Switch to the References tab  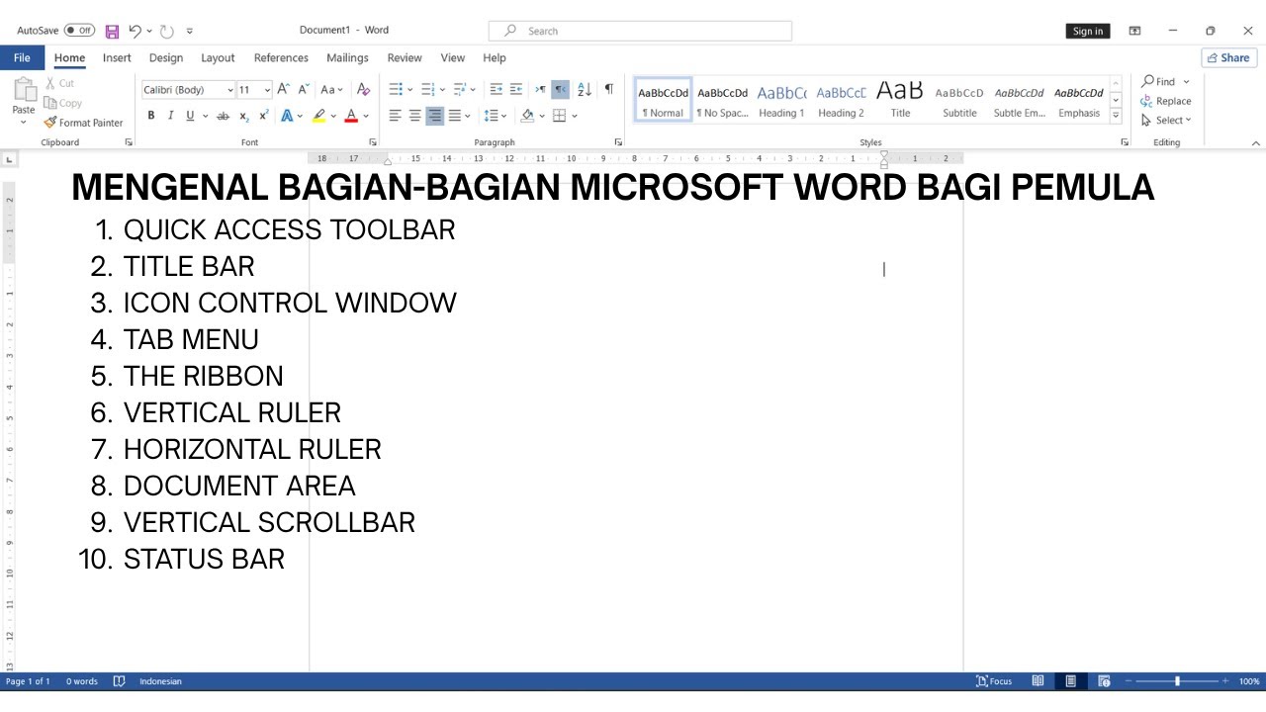tap(281, 58)
